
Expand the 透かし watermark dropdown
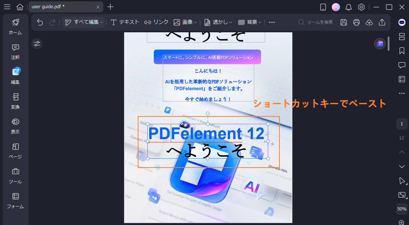pos(218,22)
